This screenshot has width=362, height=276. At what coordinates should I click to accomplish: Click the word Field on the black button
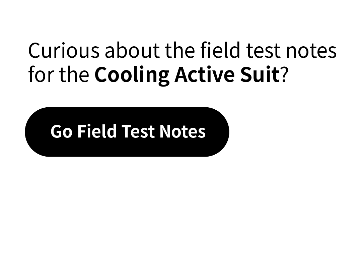click(97, 131)
